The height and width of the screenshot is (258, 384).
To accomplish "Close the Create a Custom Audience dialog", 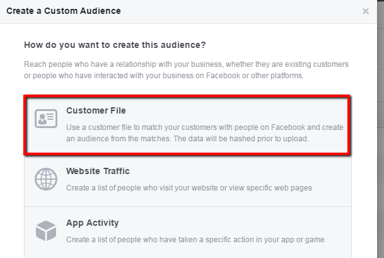I will point(366,11).
